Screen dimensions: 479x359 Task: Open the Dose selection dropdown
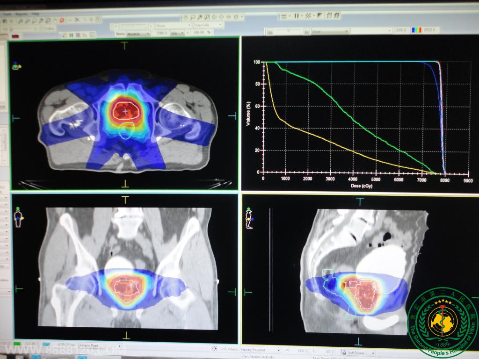(x=330, y=31)
